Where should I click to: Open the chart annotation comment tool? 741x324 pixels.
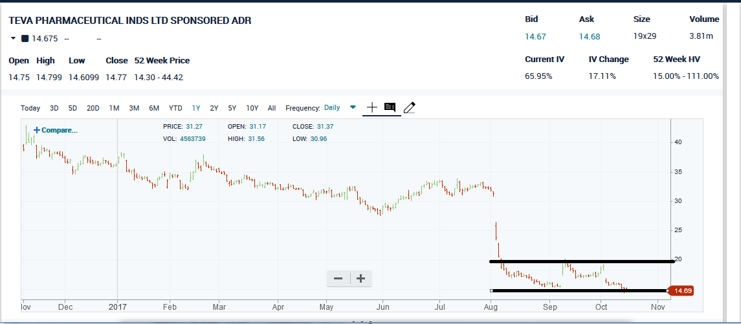point(390,108)
